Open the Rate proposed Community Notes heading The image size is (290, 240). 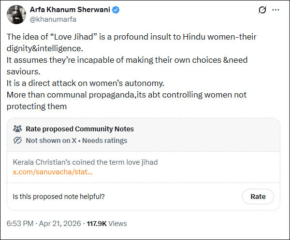(x=80, y=129)
